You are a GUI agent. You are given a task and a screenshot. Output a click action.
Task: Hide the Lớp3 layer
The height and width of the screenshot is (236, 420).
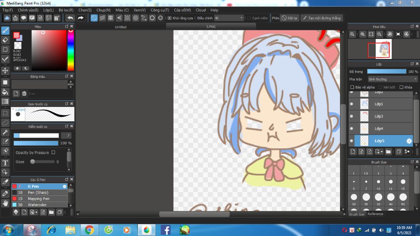[x=352, y=116]
